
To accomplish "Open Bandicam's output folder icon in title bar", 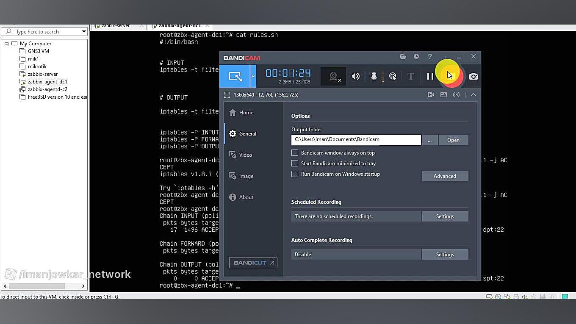I will [403, 56].
